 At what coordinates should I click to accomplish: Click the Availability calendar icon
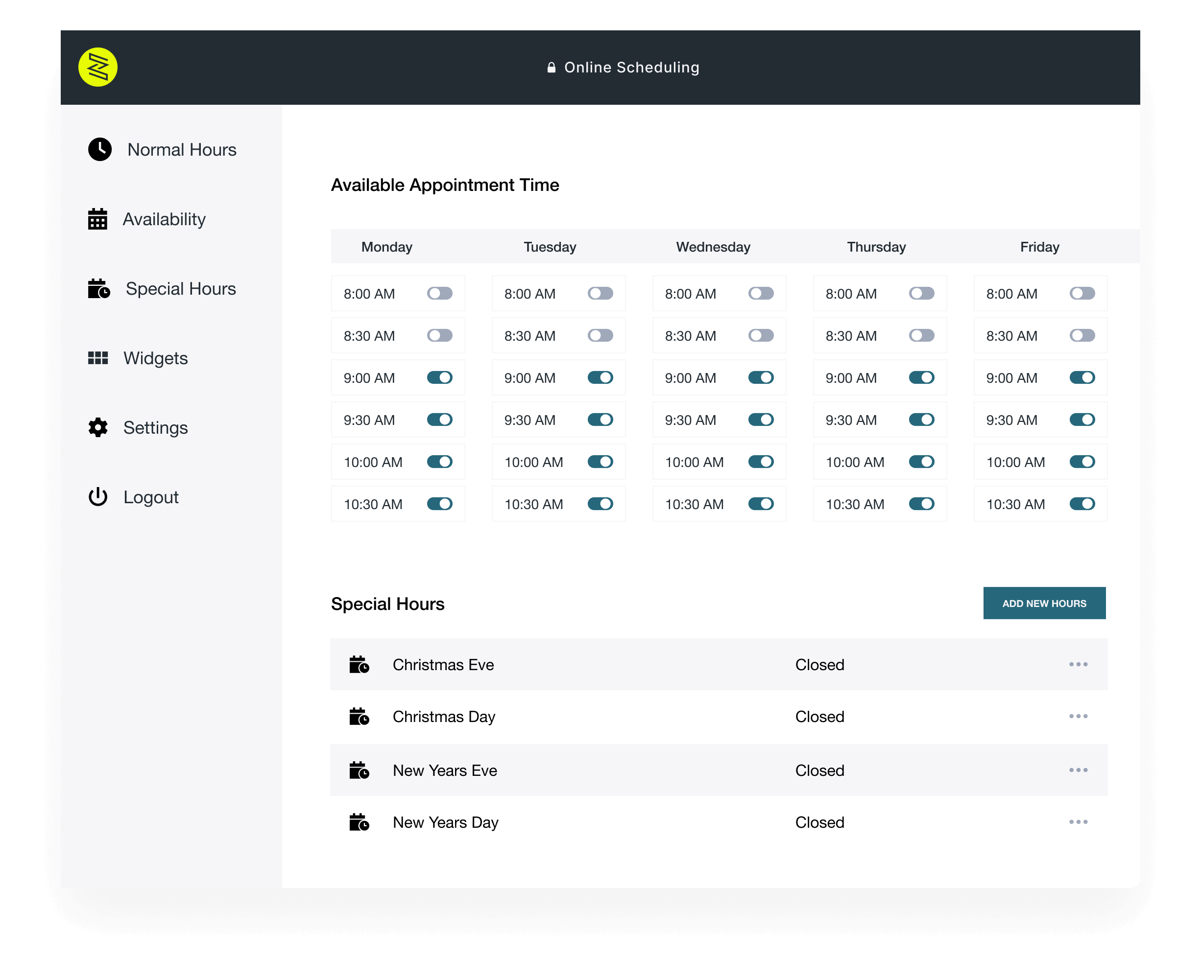[97, 219]
